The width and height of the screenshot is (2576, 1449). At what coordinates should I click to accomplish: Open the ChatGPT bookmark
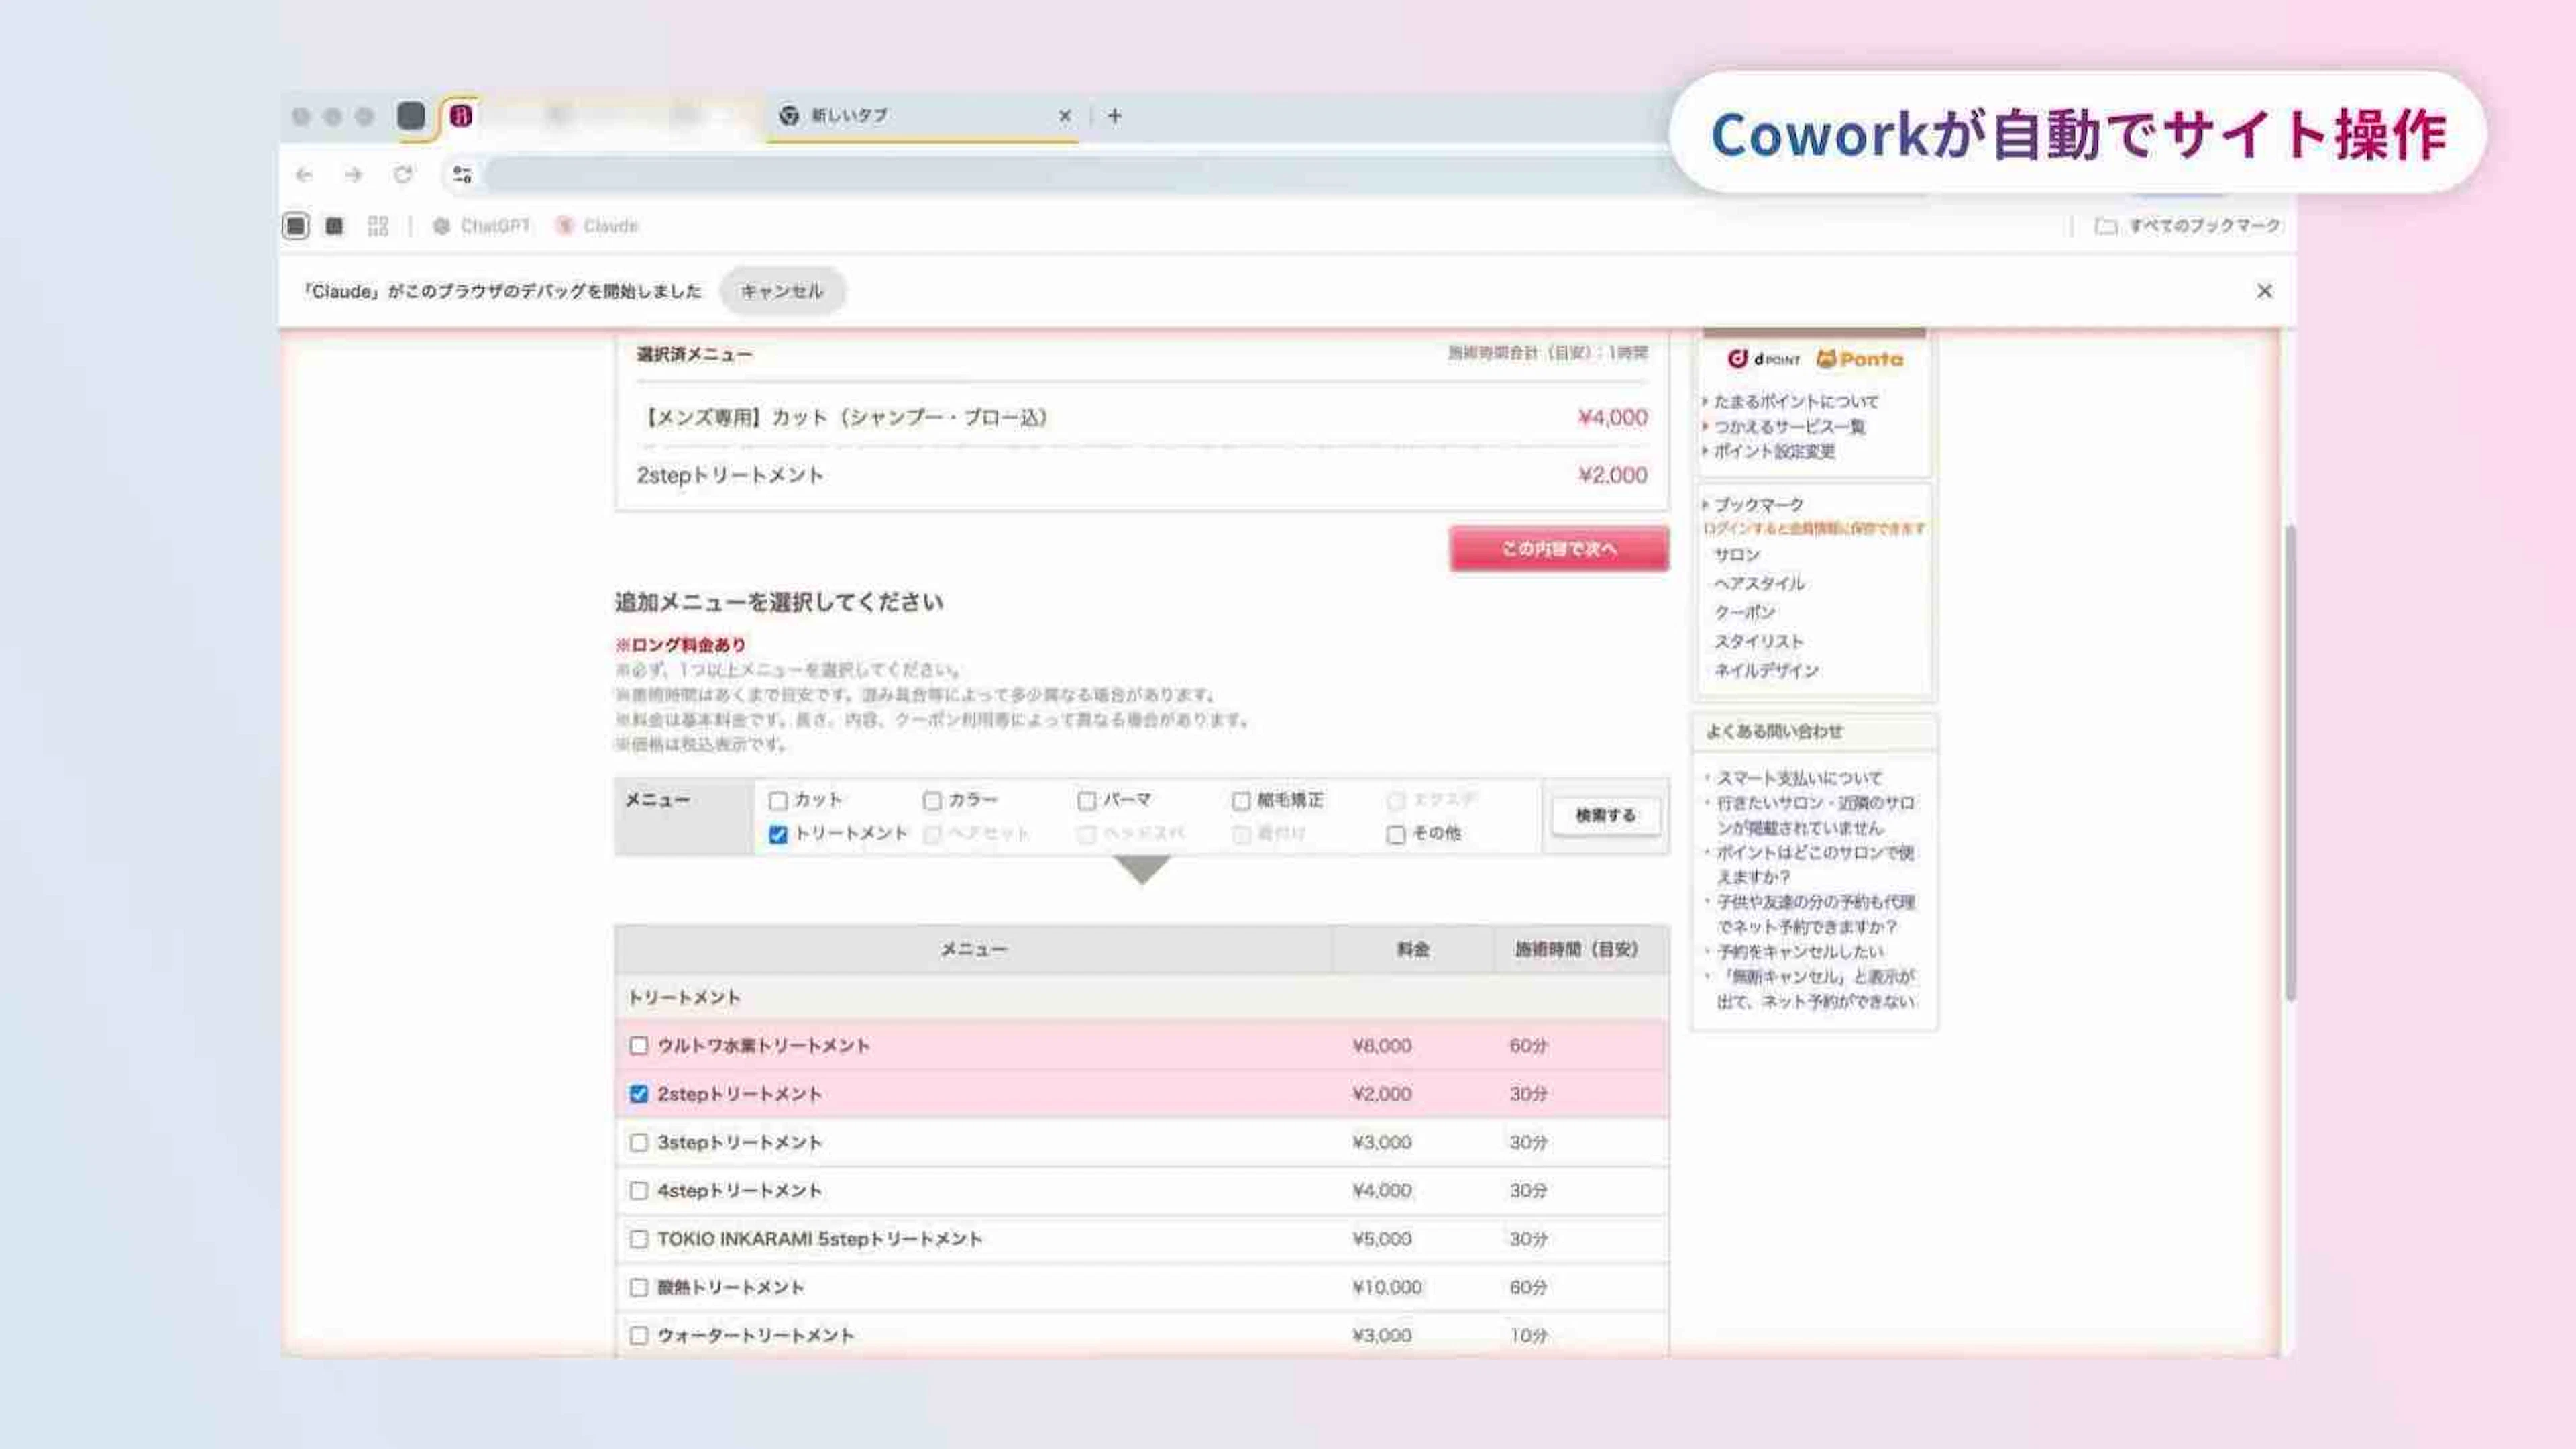(482, 226)
